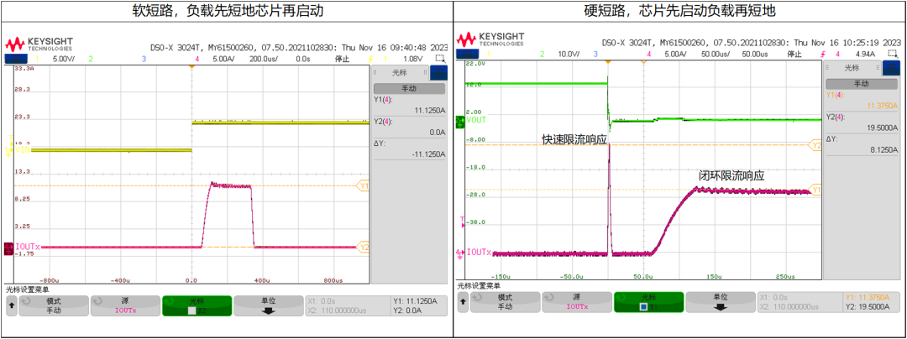Click the IOUTx waveform label on left scope
The height and width of the screenshot is (339, 907).
click(26, 246)
